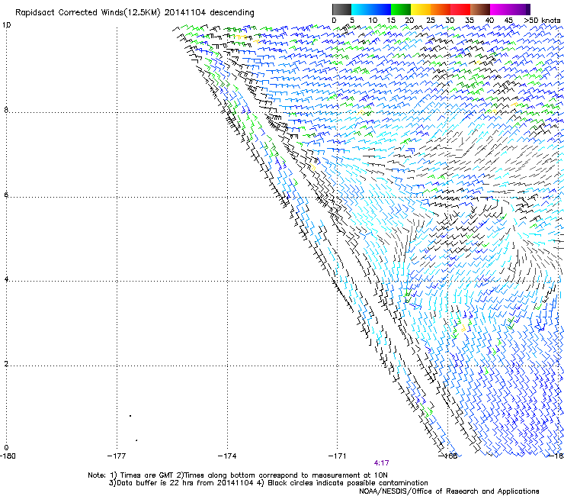
Task: Click the color legend label '35'
Action: tap(469, 21)
